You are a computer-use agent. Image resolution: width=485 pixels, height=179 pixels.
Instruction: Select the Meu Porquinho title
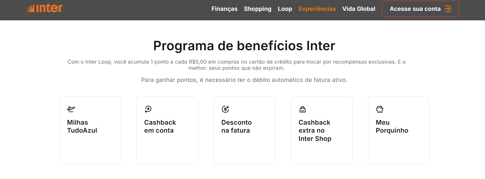pyautogui.click(x=392, y=126)
